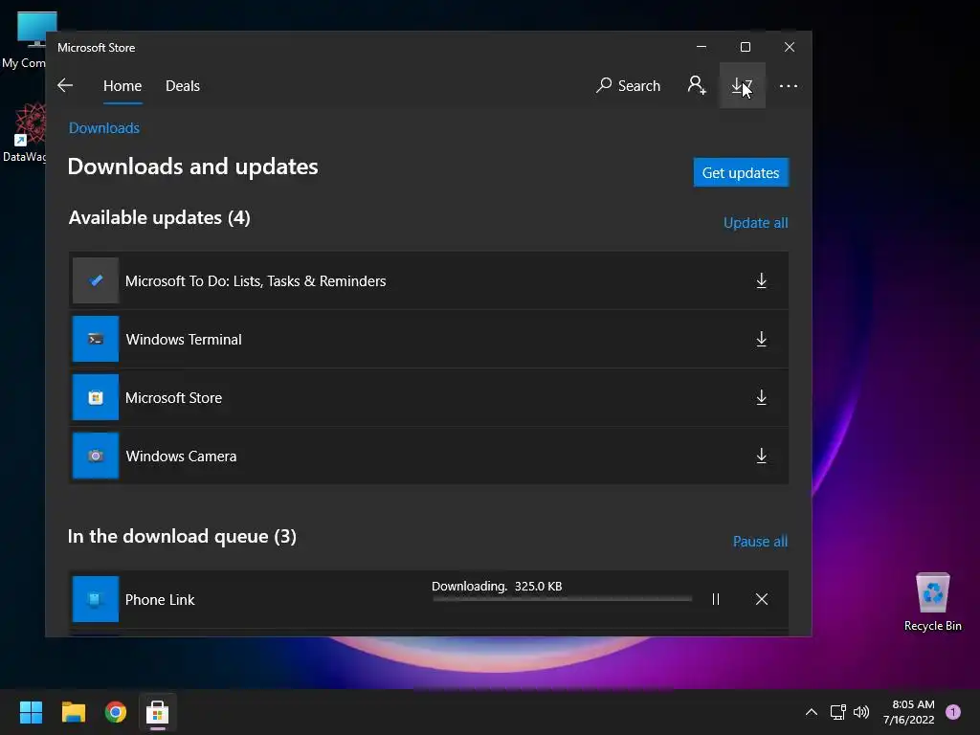Click Microsoft Store taskbar icon
The width and height of the screenshot is (980, 735).
[x=158, y=712]
